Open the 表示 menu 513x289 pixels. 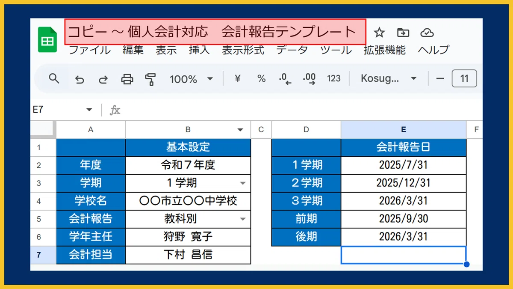(x=166, y=50)
